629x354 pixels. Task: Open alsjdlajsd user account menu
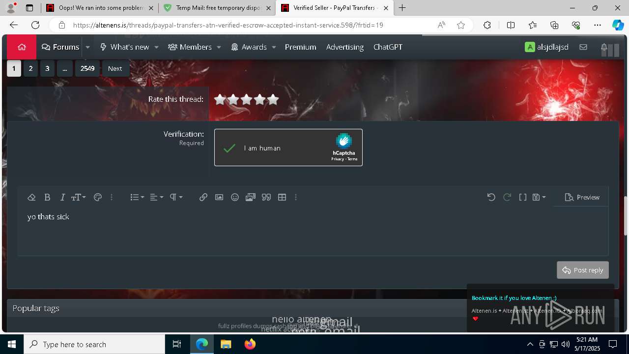point(546,47)
